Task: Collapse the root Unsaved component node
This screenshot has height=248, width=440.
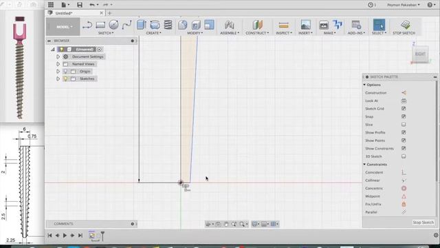Action: point(53,50)
